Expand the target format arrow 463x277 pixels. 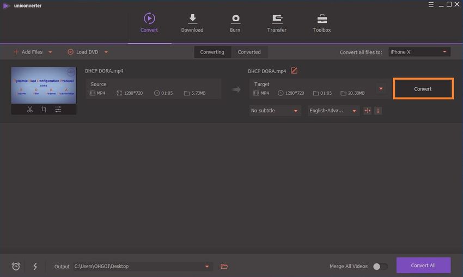coord(381,89)
